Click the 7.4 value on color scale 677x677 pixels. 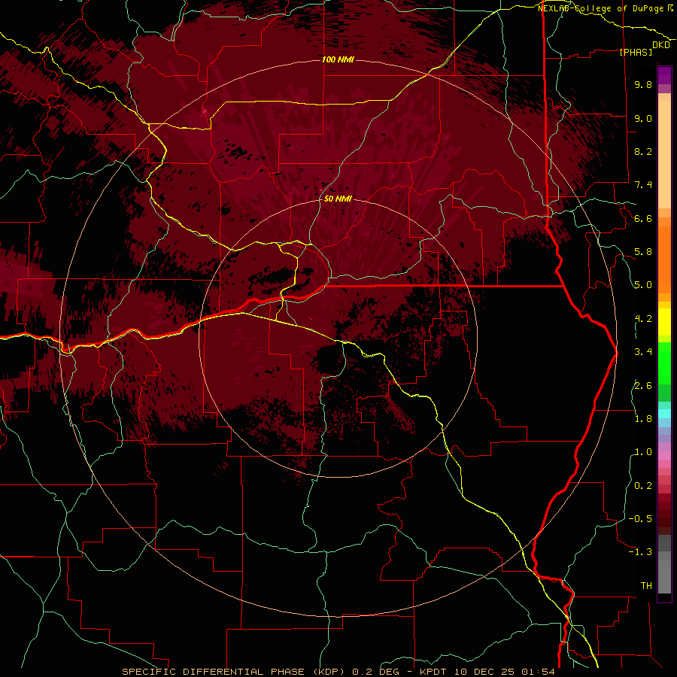643,185
